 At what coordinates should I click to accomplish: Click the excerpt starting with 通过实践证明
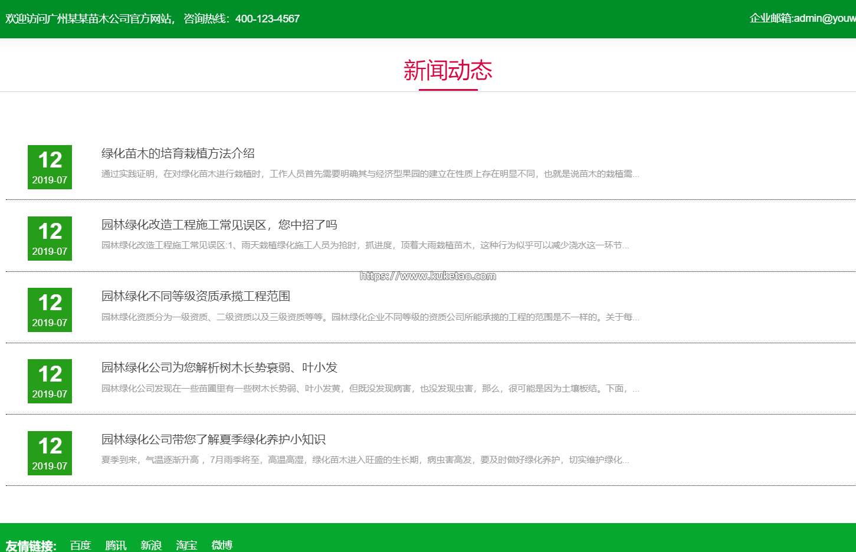(x=370, y=174)
